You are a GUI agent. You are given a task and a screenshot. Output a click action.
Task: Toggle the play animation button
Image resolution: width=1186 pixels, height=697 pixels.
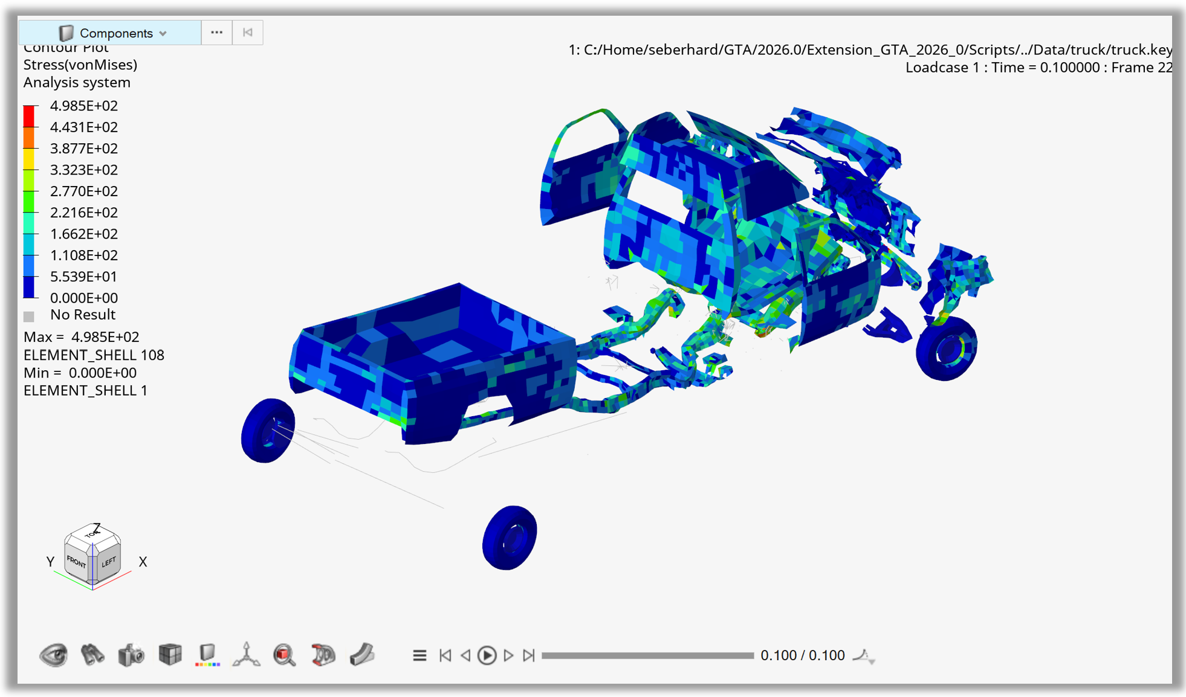click(487, 655)
